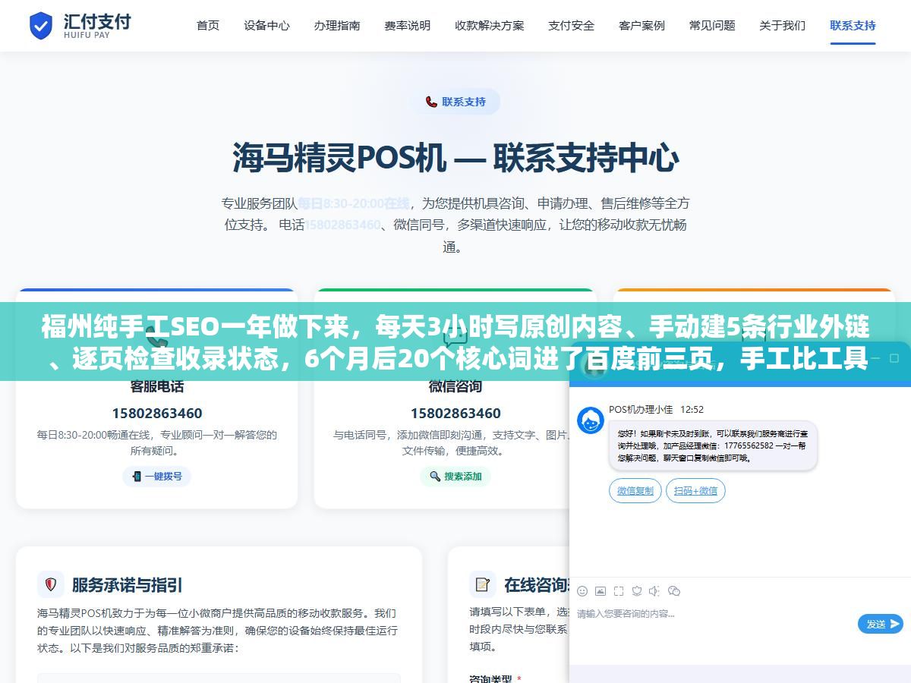Click the WeChat icon in chat toolbar
Viewport: 911px width, 683px height.
pos(674,590)
